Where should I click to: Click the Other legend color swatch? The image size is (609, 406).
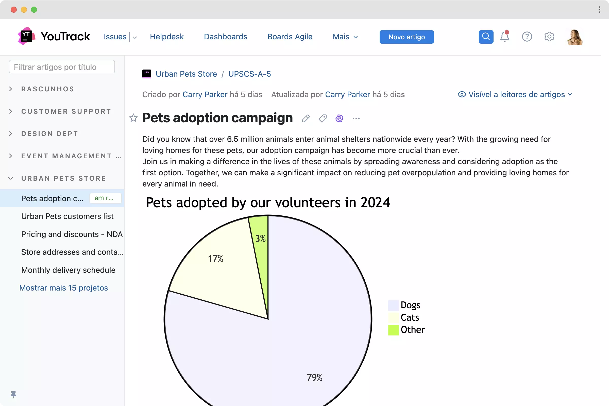(x=393, y=330)
